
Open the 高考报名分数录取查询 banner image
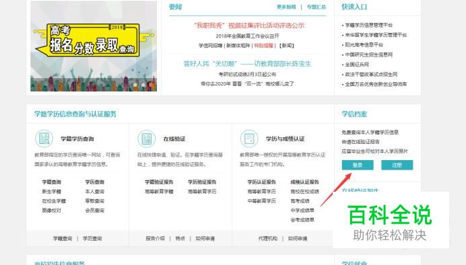tap(94, 46)
